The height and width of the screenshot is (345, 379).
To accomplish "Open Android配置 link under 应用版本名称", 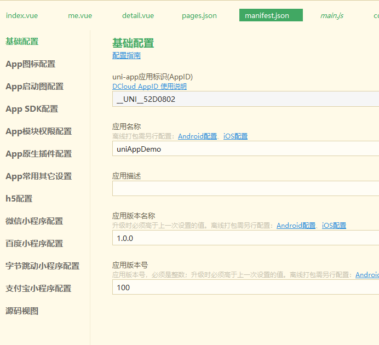I will click(296, 226).
